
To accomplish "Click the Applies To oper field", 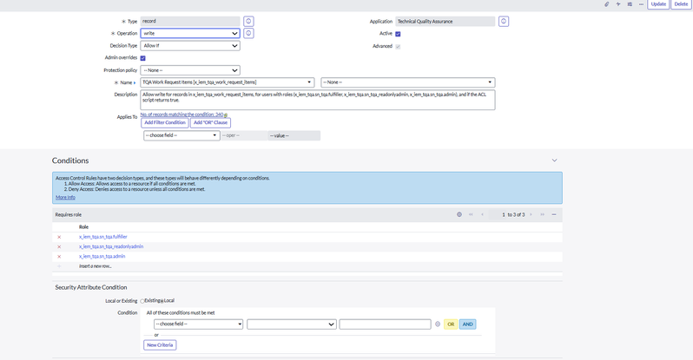I will (x=244, y=135).
